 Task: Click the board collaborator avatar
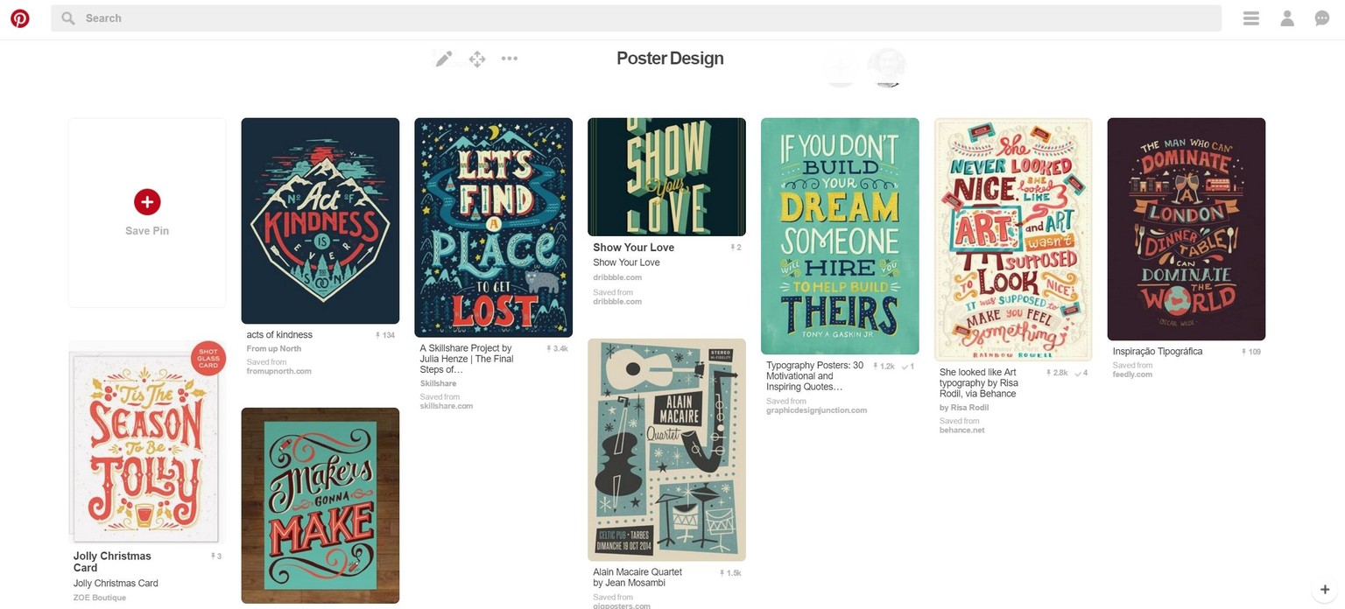click(886, 68)
